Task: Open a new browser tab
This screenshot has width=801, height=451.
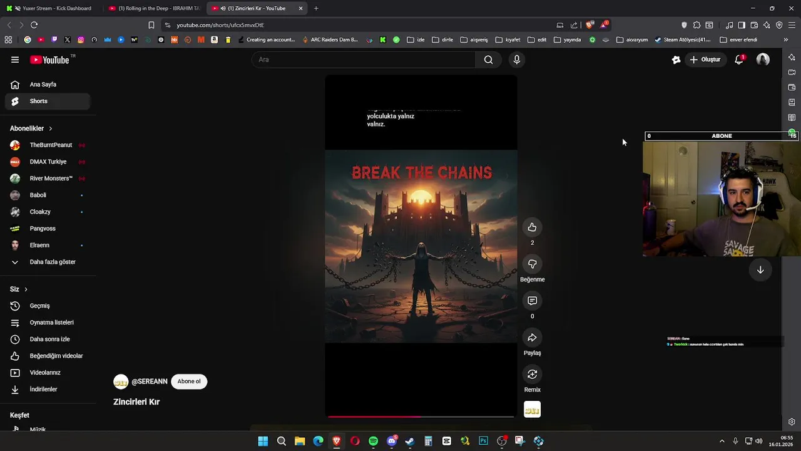Action: click(x=316, y=8)
